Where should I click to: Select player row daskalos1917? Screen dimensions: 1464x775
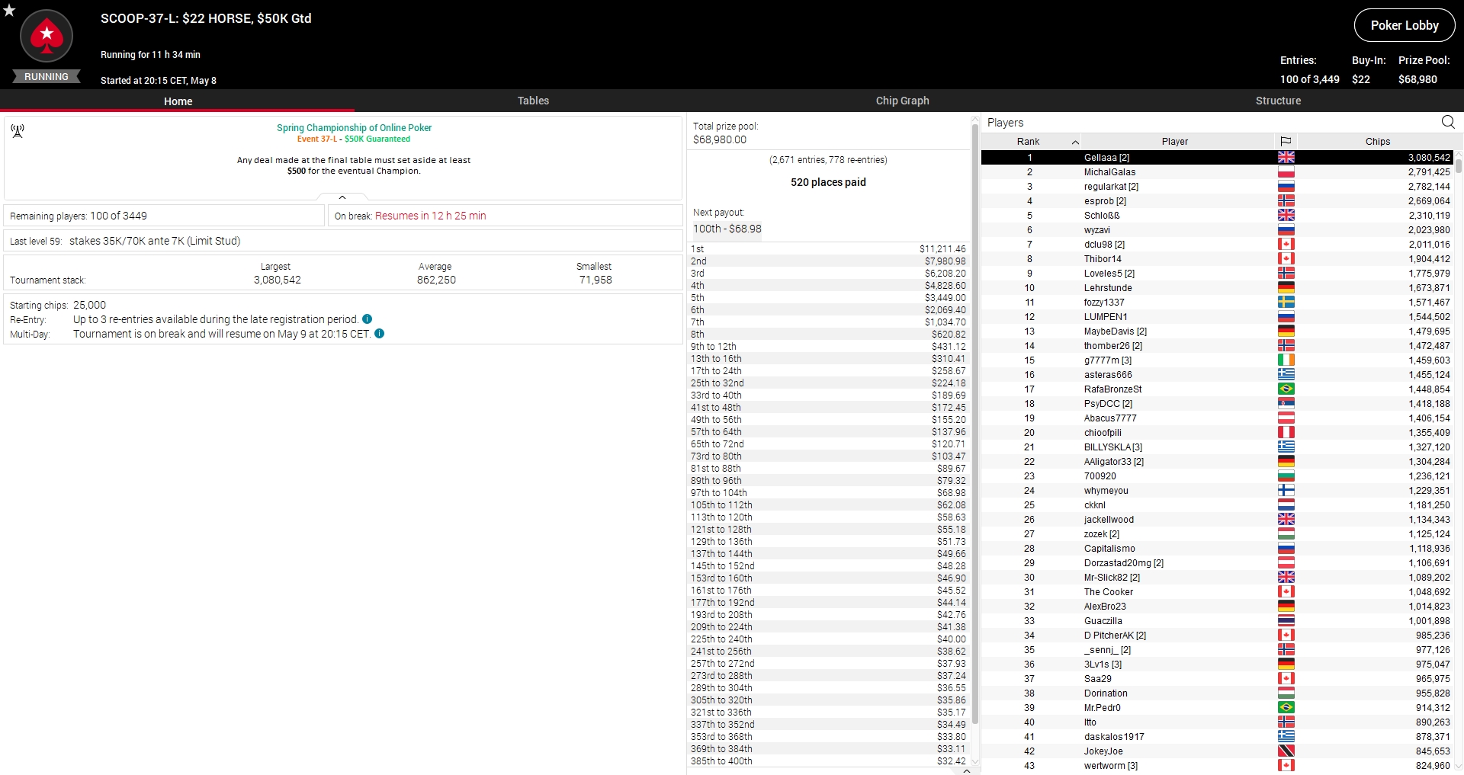pyautogui.click(x=1217, y=737)
